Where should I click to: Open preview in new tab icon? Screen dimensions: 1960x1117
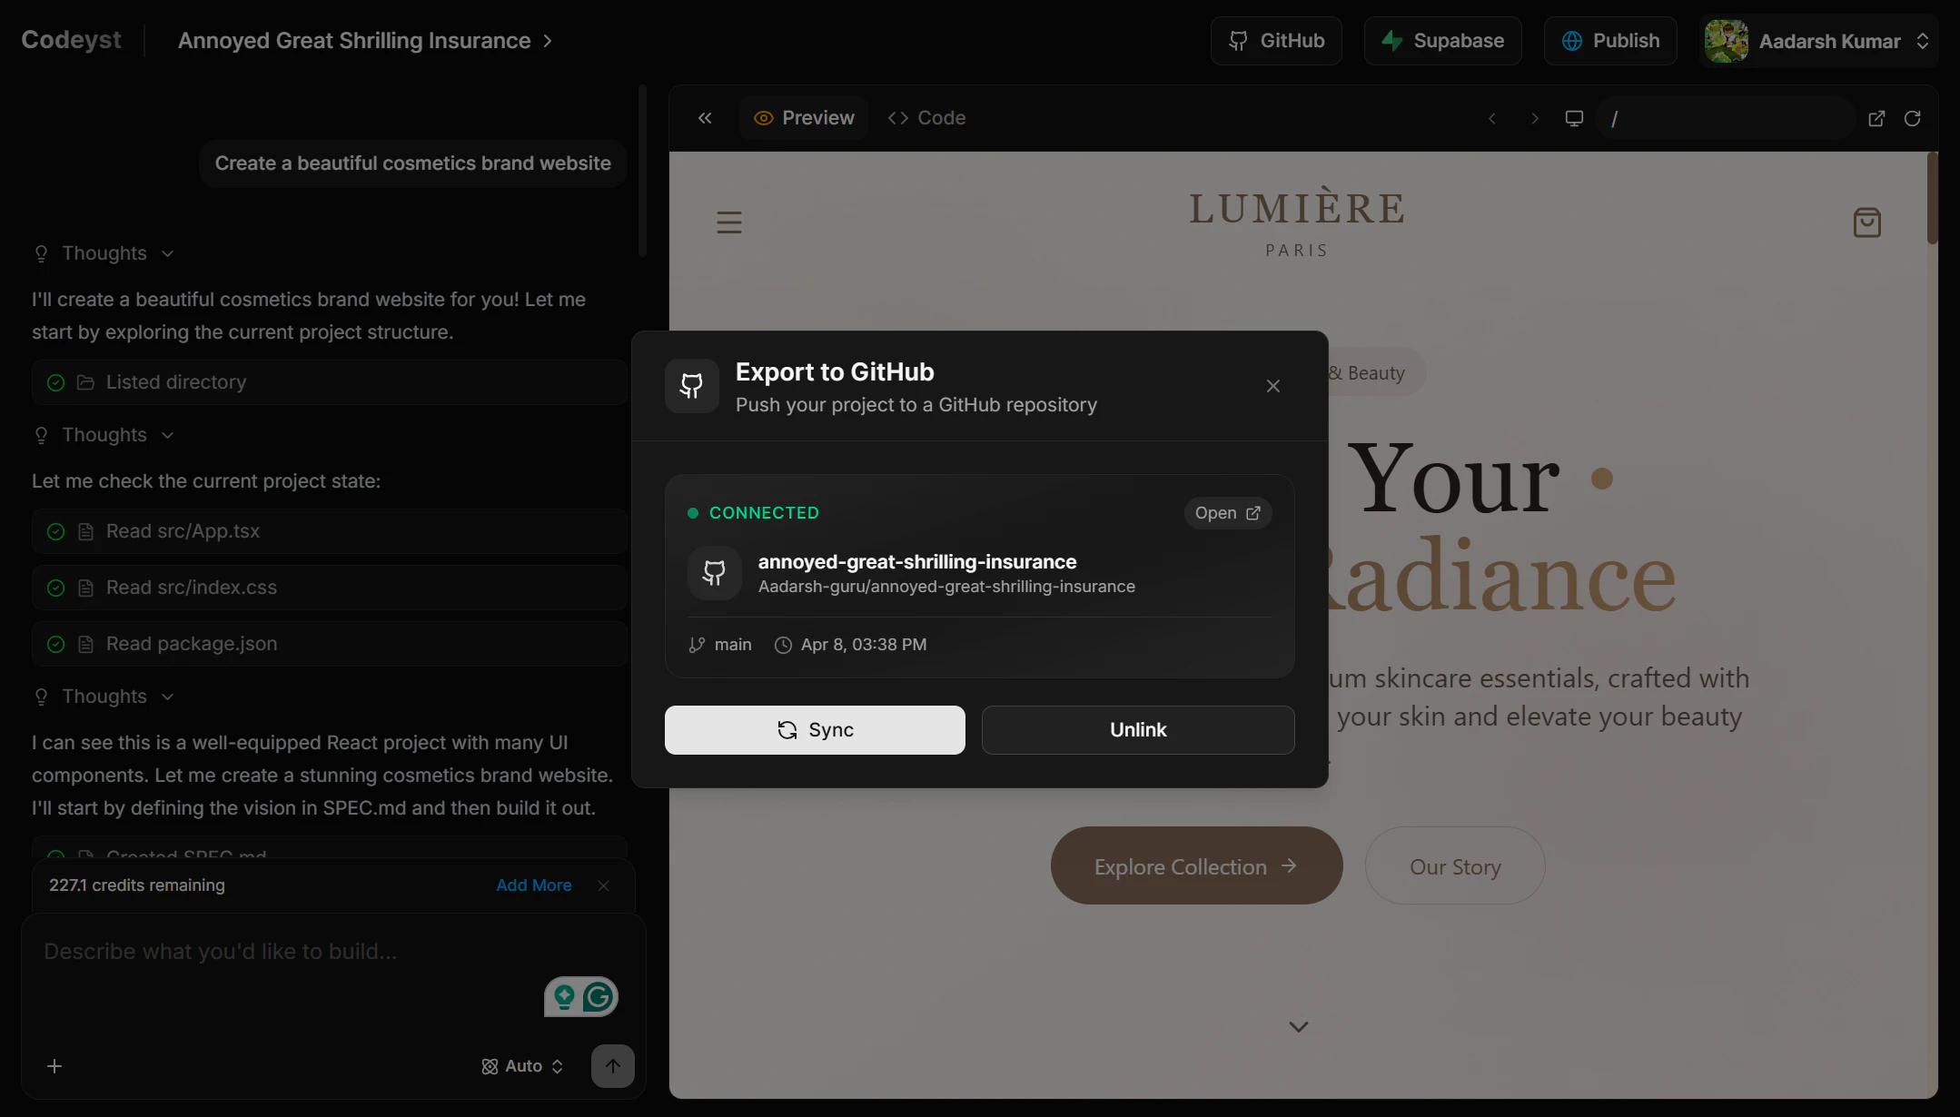pyautogui.click(x=1876, y=118)
